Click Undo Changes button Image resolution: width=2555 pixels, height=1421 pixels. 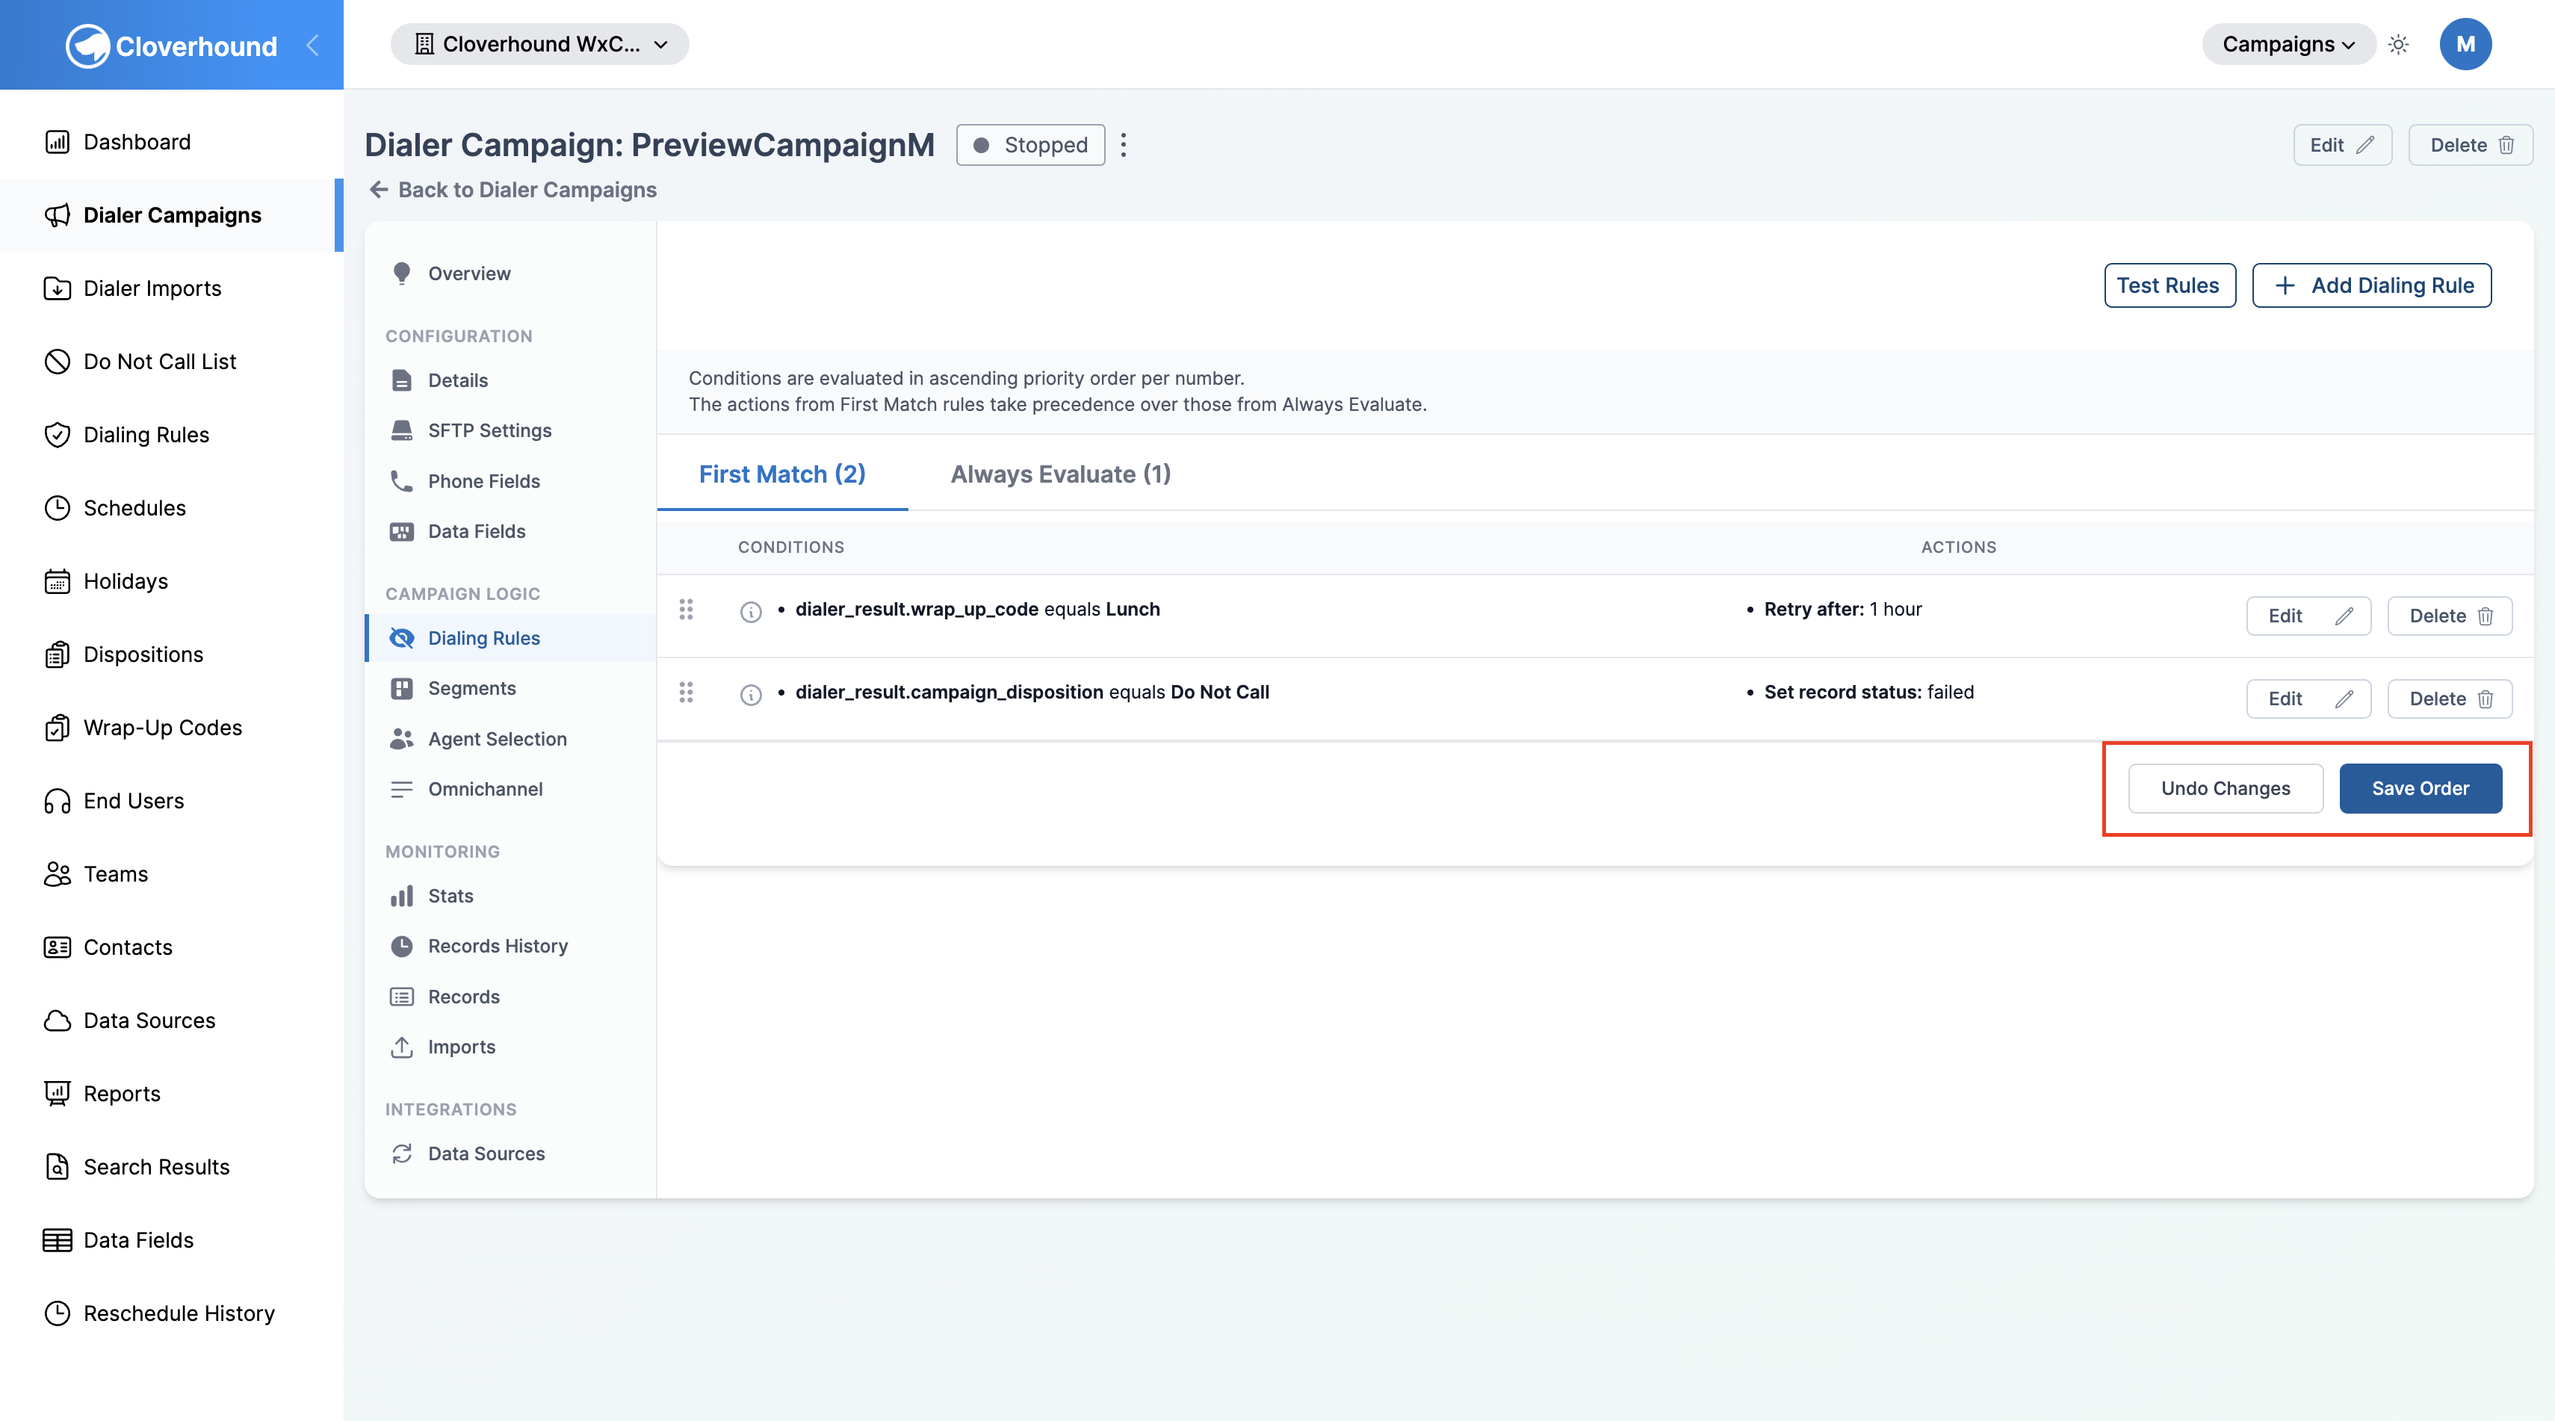[x=2225, y=788]
